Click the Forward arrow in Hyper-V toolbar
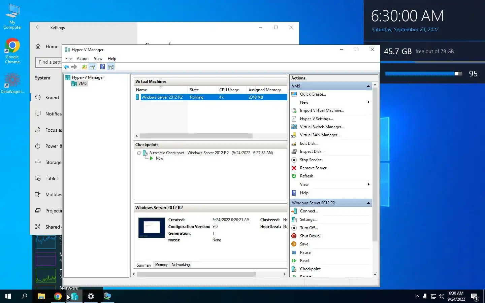This screenshot has width=485, height=303. [74, 67]
